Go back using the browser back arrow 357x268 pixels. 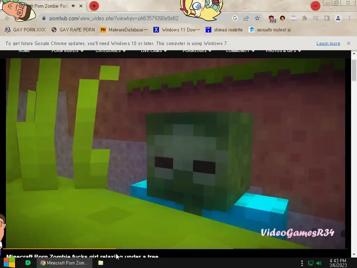(8, 18)
